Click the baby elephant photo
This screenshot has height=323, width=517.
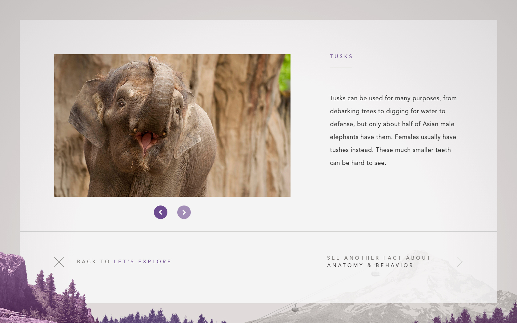click(172, 126)
